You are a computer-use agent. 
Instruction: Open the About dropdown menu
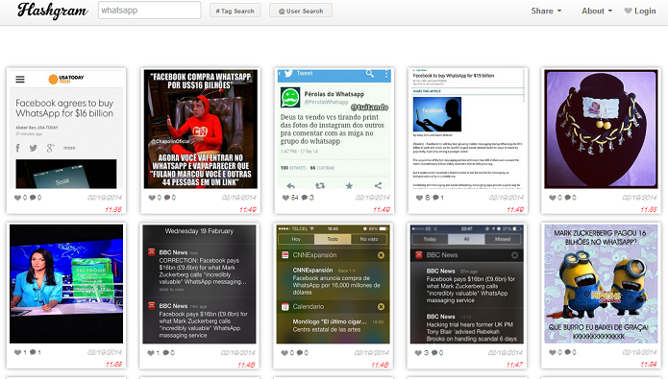(597, 12)
